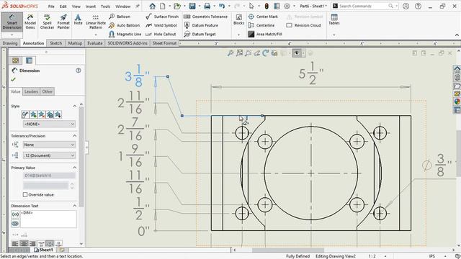Collapse the Style section
Screen dimensions: 461x259
pyautogui.click(x=74, y=106)
